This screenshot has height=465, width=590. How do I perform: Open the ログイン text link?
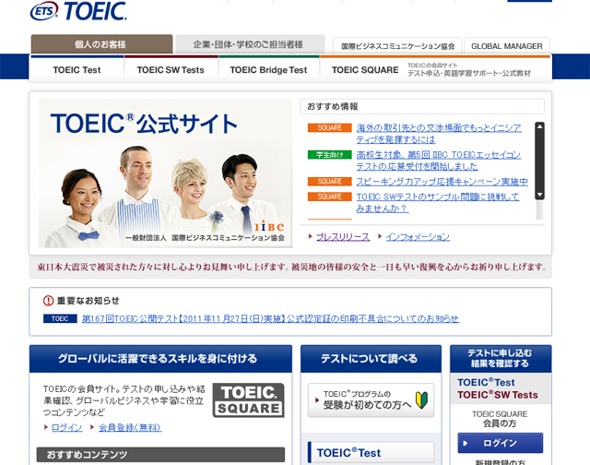(x=67, y=427)
